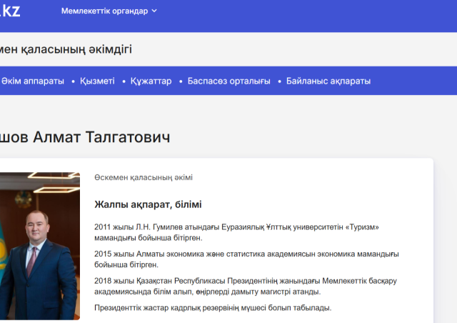Image resolution: width=457 pixels, height=323 pixels.
Task: Click the 2011 жылы Гумилев university paragraph
Action: tap(236, 232)
